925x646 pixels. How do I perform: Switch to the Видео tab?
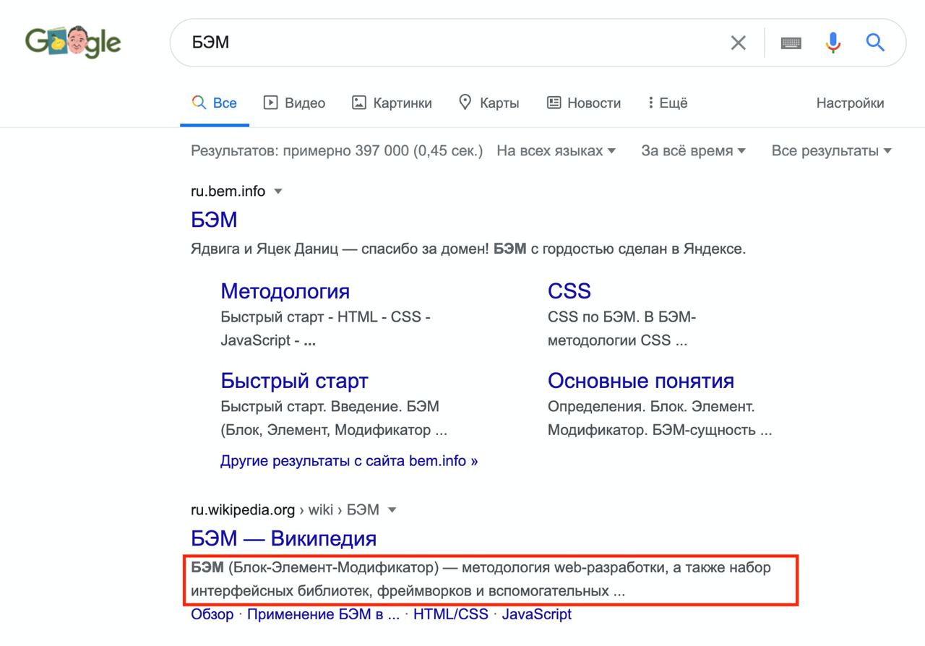(294, 103)
